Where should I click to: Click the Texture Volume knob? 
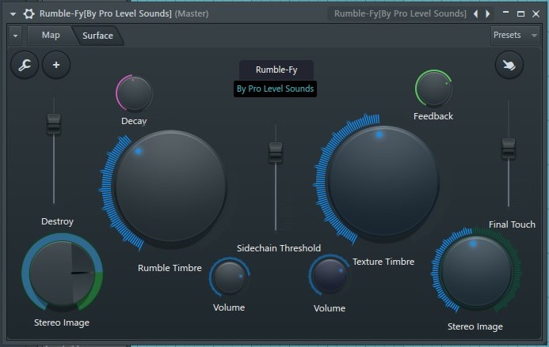(329, 275)
